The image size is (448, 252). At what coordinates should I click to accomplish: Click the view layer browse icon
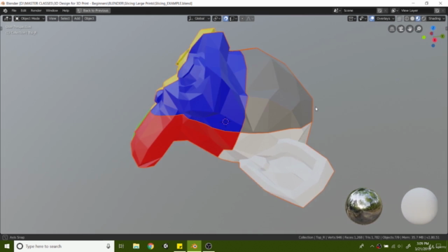click(x=395, y=10)
